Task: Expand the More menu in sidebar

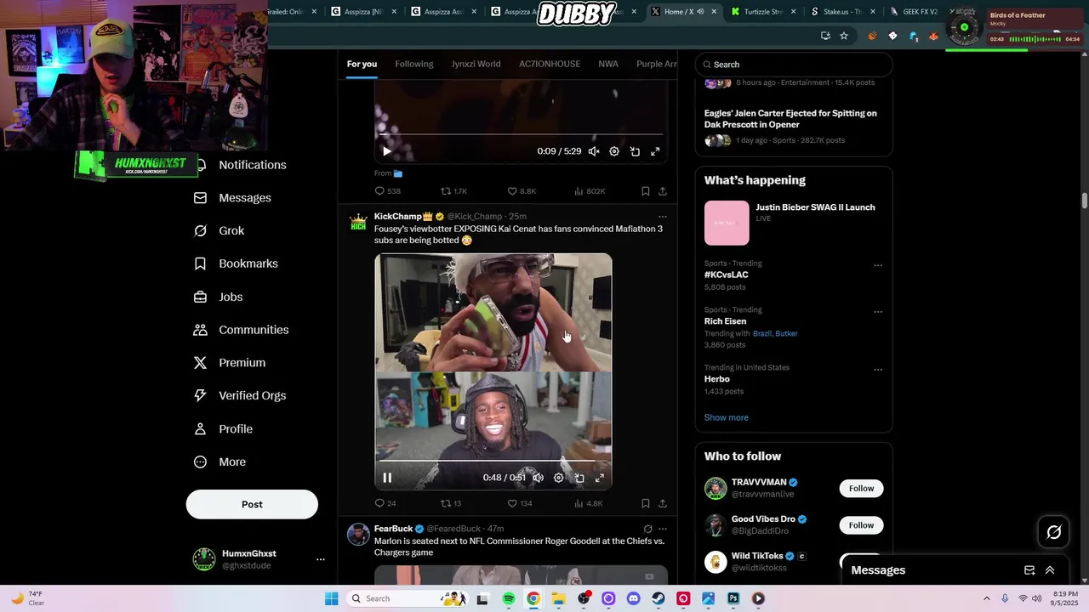Action: point(220,462)
